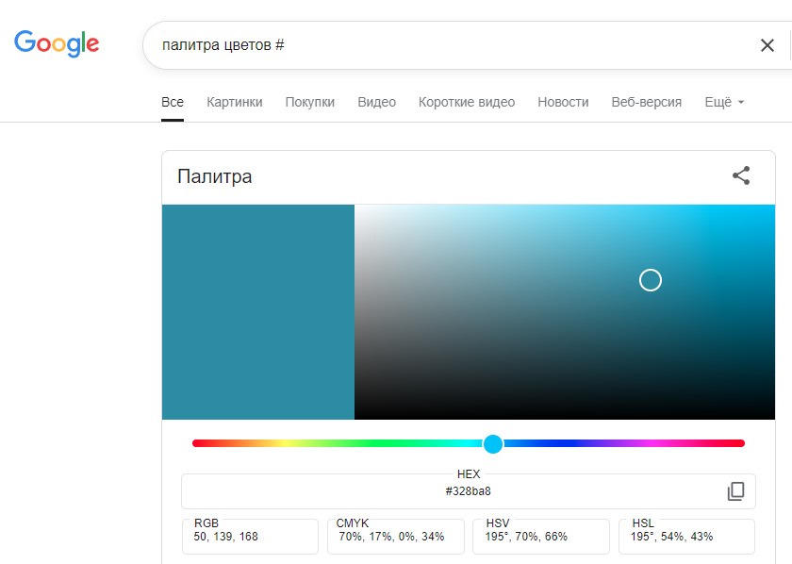The height and width of the screenshot is (564, 792).
Task: Open the Покупки tab
Action: point(310,102)
